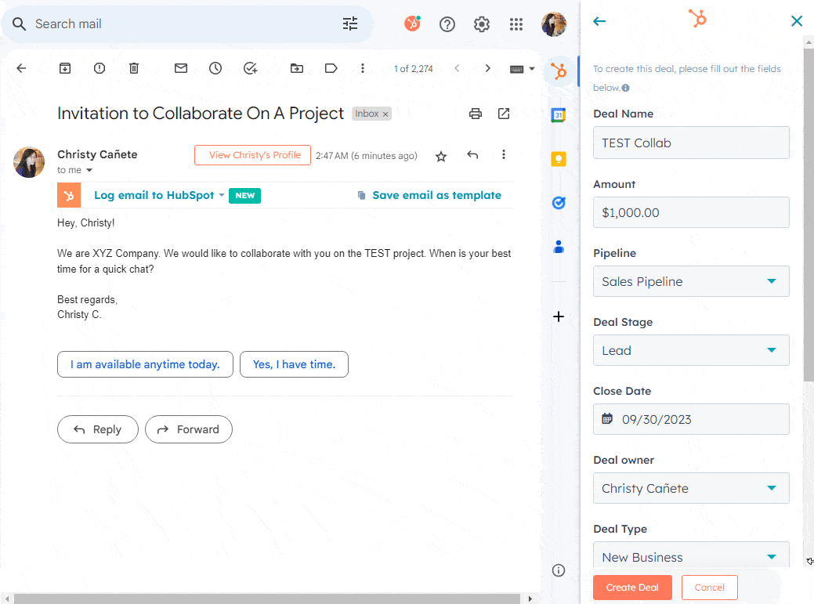Click View Christy's Profile button

click(252, 155)
